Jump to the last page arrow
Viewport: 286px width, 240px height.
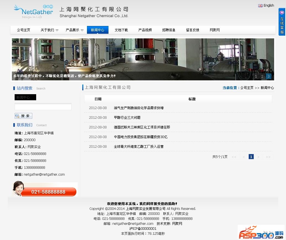[x=268, y=157]
